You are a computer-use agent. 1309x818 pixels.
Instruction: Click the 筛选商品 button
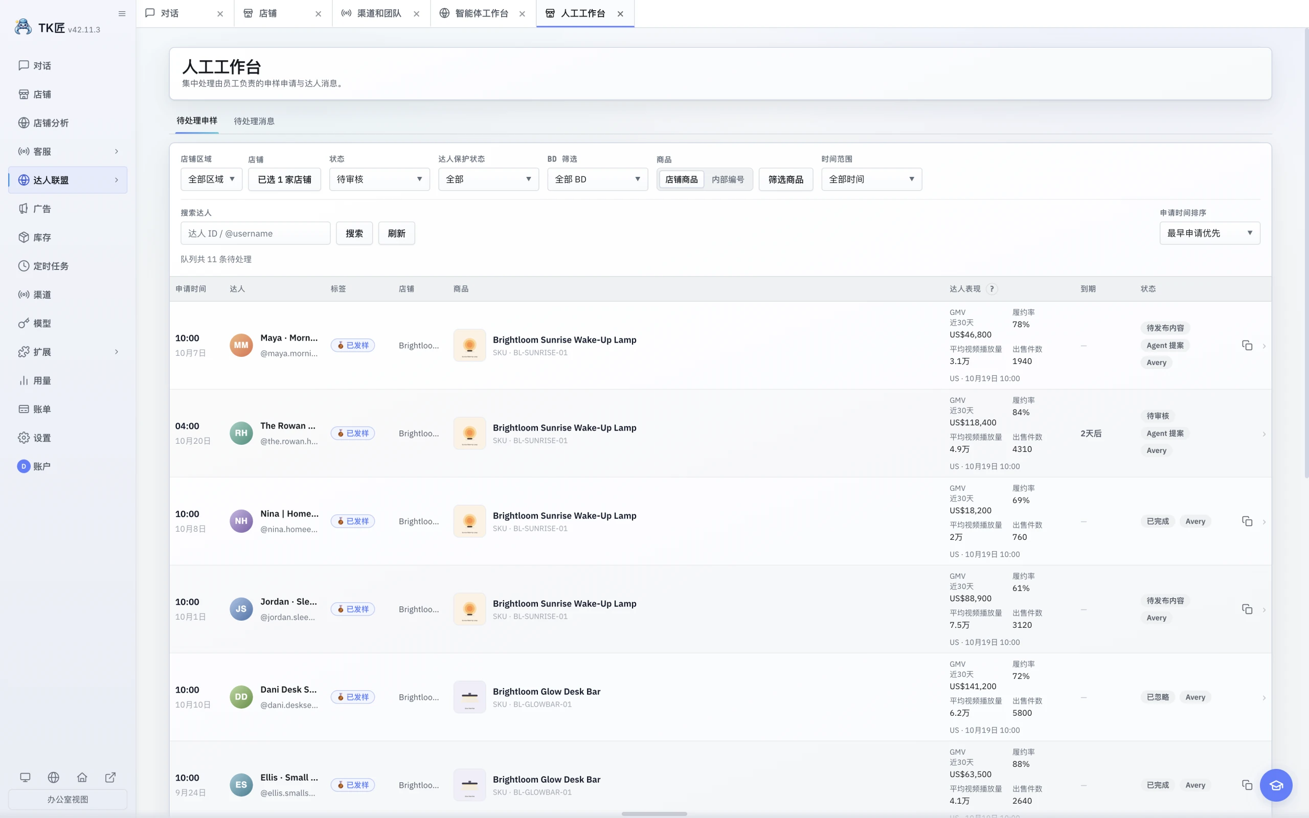click(786, 179)
